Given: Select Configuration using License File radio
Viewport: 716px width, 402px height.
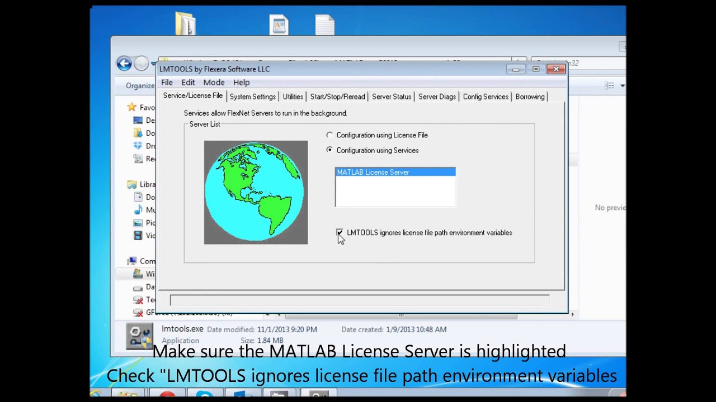Looking at the screenshot, I should pyautogui.click(x=329, y=135).
